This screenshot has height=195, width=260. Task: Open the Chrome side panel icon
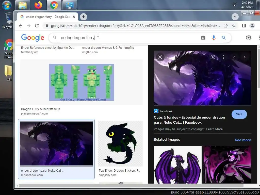tap(244, 26)
